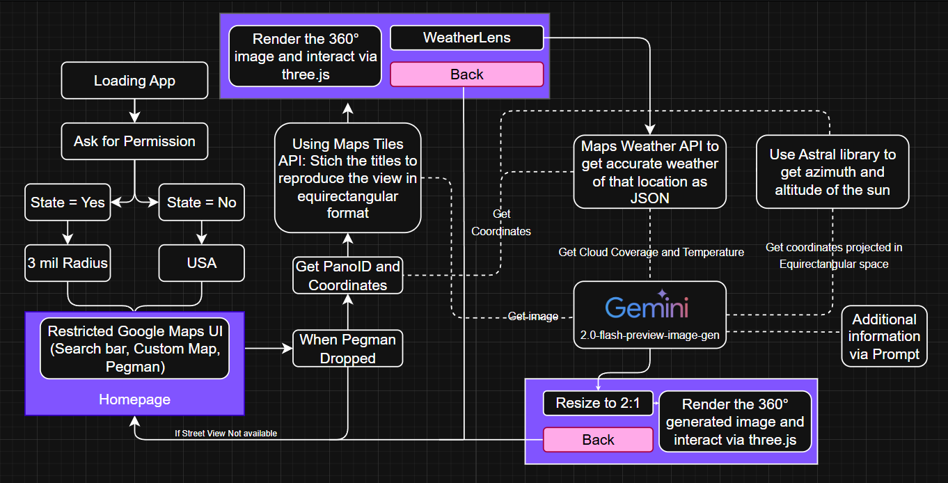This screenshot has width=948, height=483.
Task: Click the State = Yes node
Action: point(68,203)
